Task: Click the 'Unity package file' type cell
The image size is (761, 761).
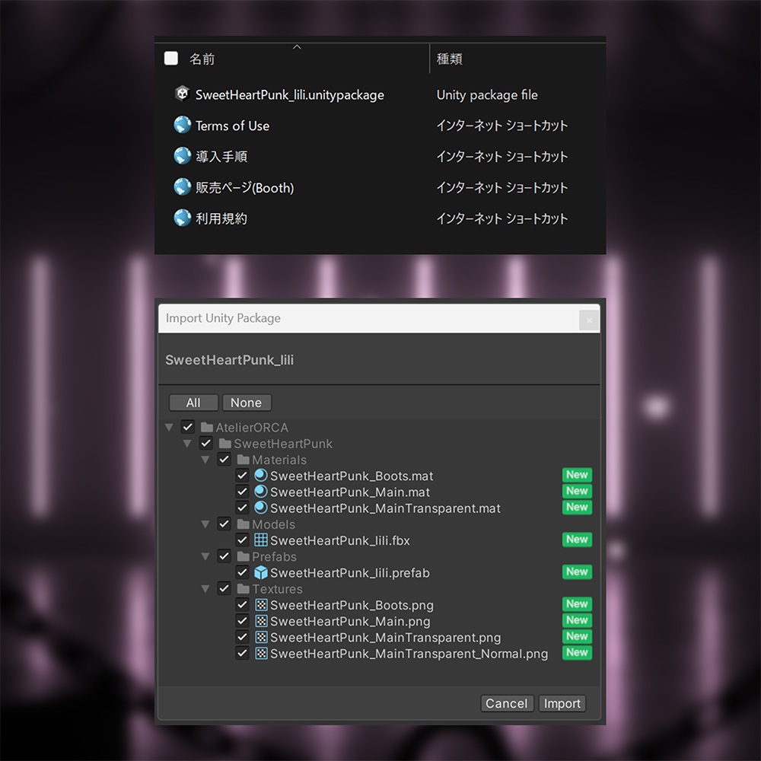Action: coord(487,94)
